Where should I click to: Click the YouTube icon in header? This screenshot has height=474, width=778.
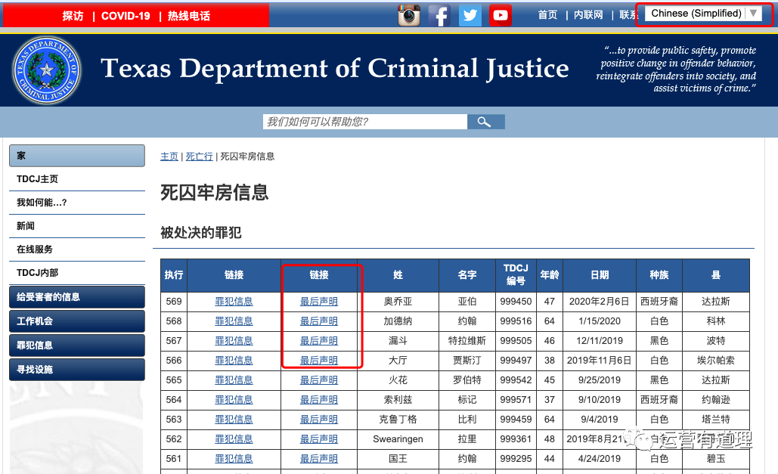[x=500, y=15]
